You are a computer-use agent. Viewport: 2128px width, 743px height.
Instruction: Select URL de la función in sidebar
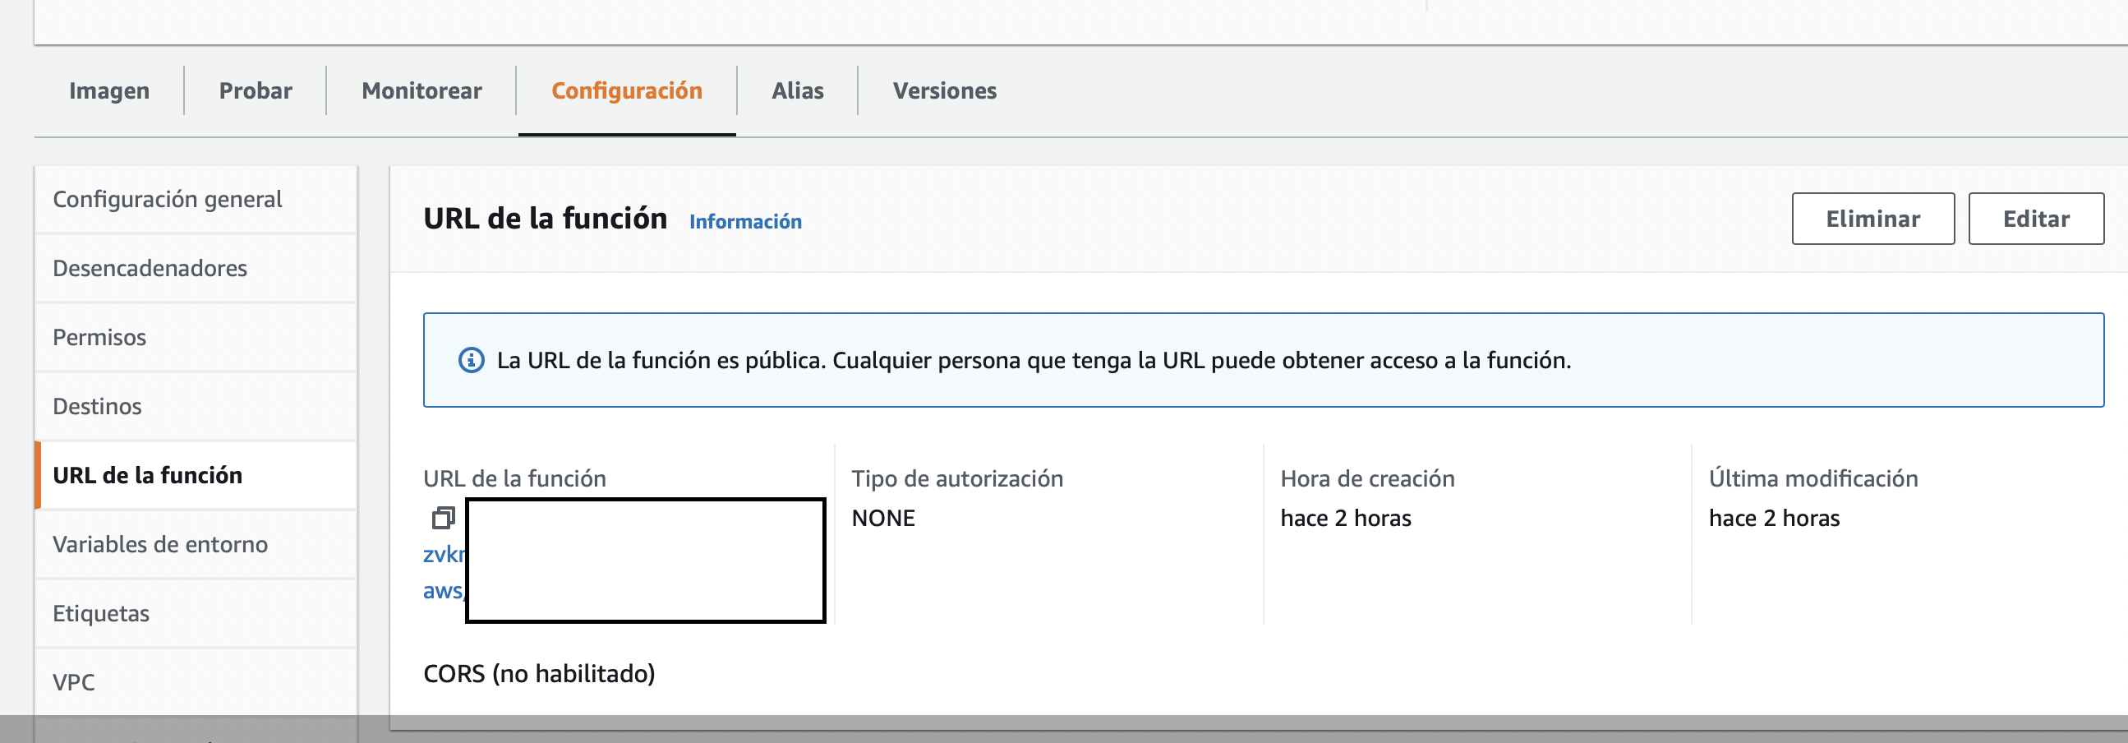tap(147, 475)
